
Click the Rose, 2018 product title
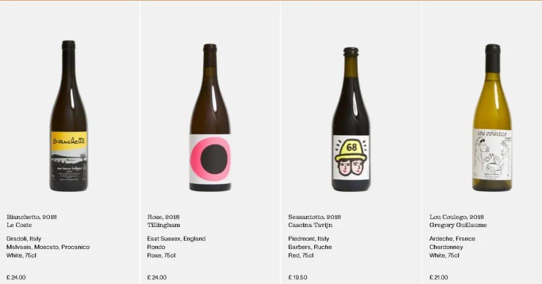(163, 217)
